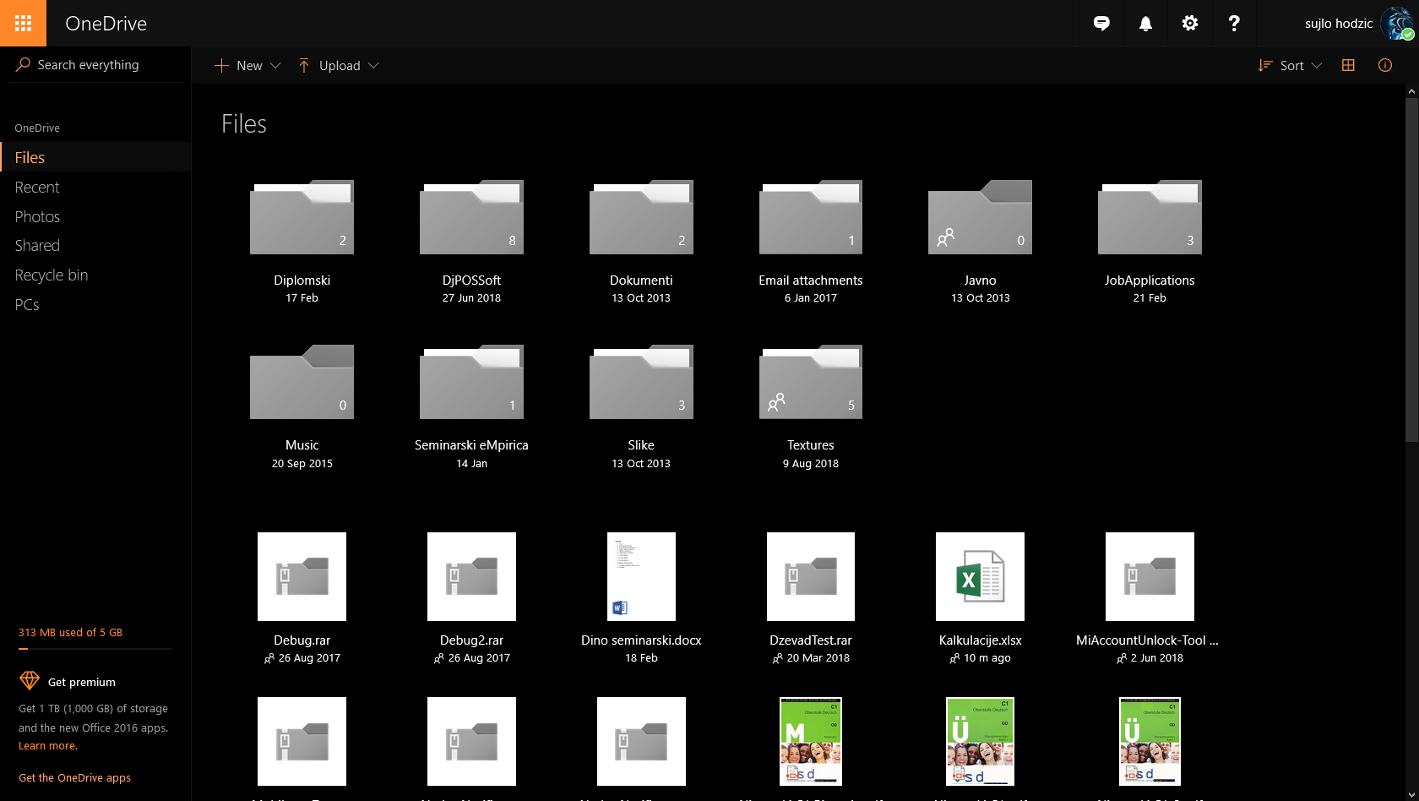Click the OneDrive title link
This screenshot has width=1419, height=801.
106,24
